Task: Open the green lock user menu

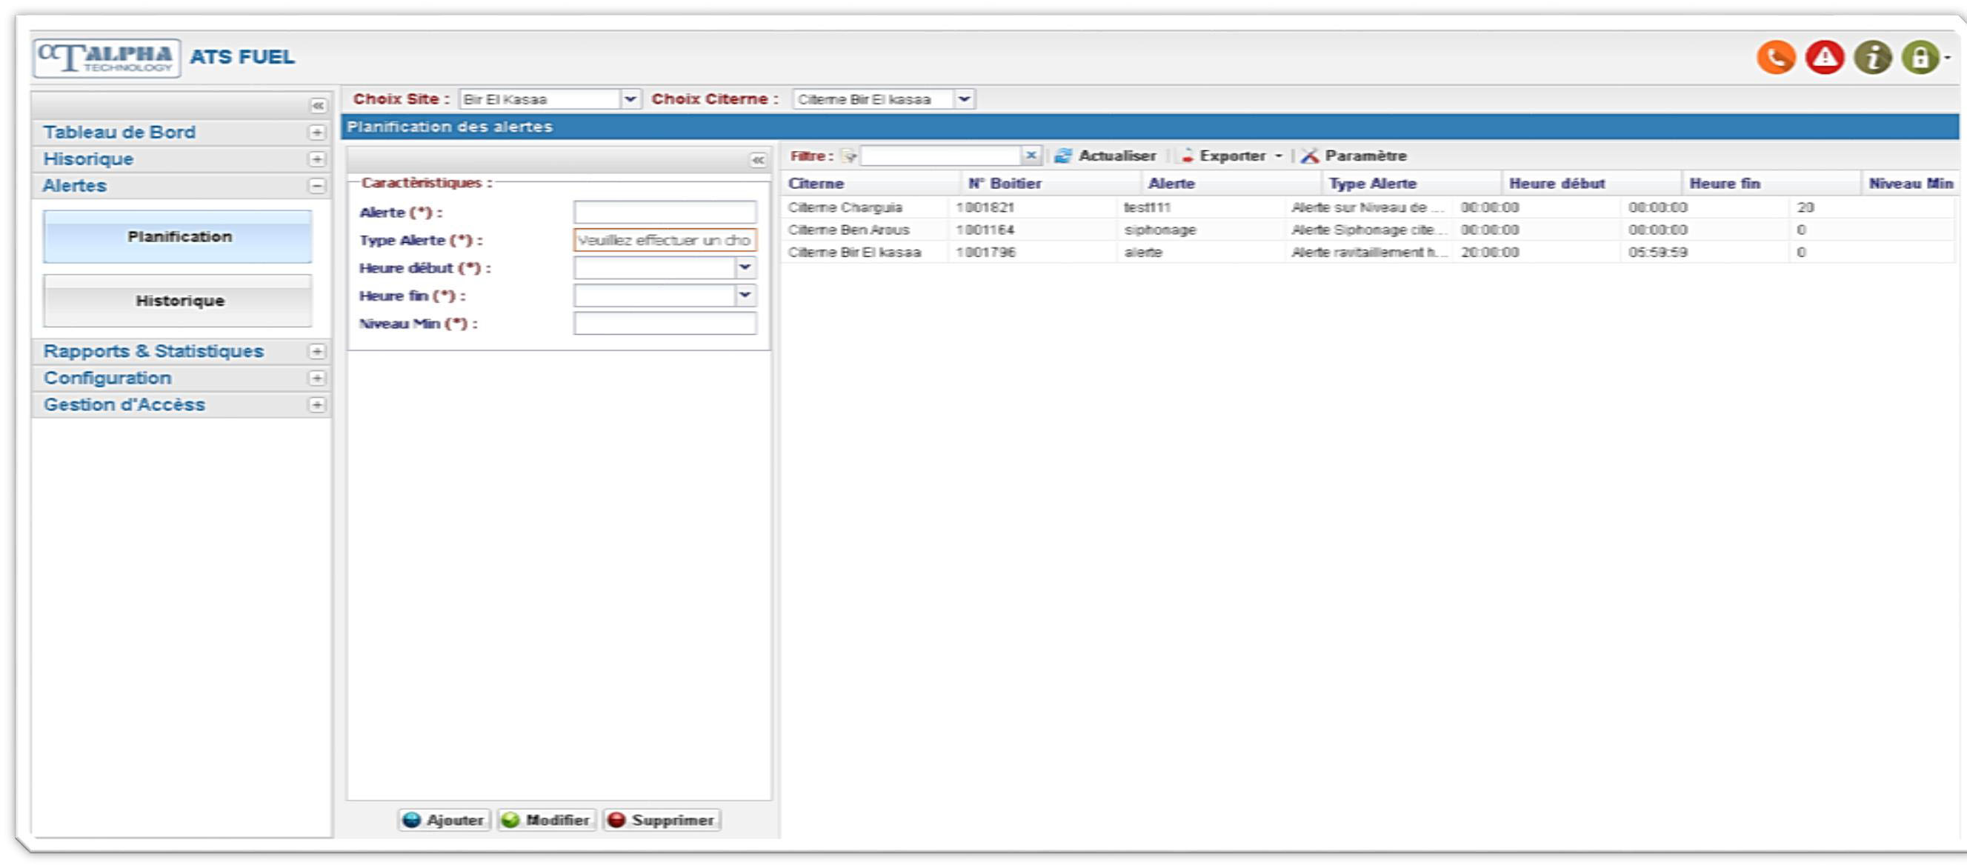Action: coord(1921,57)
